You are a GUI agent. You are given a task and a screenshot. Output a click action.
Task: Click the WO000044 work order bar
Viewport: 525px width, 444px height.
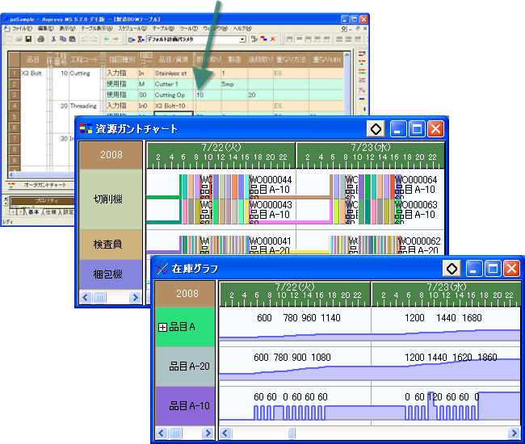pyautogui.click(x=270, y=180)
